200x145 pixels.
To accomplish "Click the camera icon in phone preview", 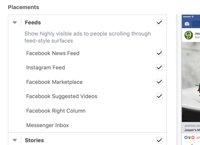I will [187, 24].
